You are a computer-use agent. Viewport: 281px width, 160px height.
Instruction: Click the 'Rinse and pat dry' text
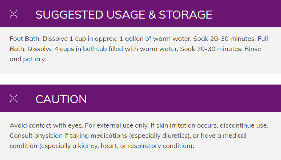28,59
